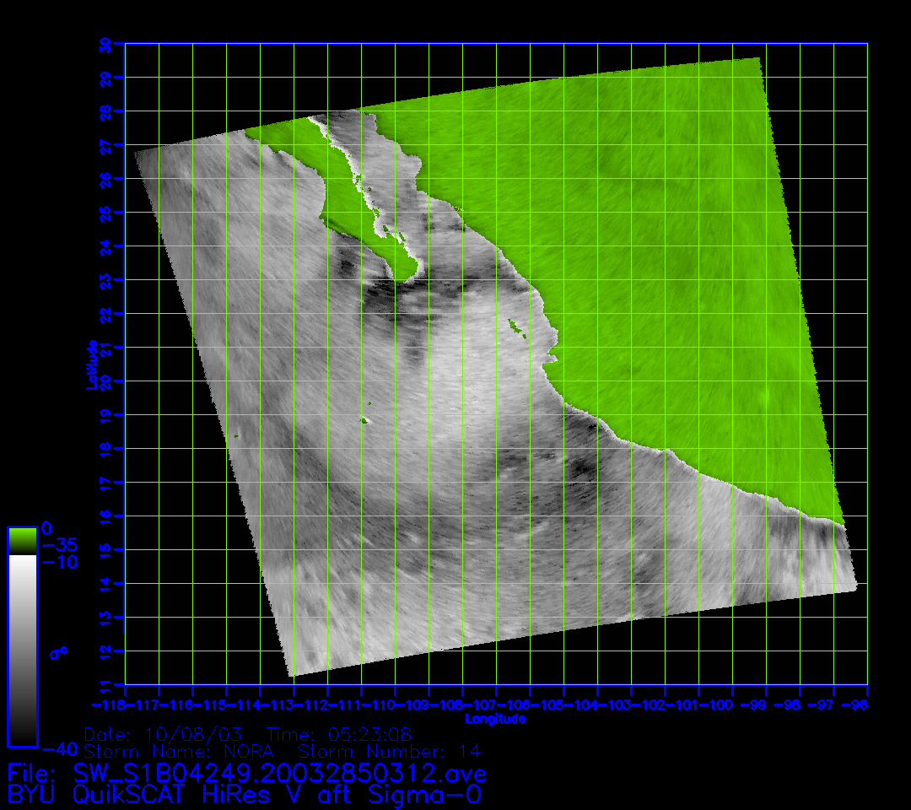
Task: Click the Storm Number 14 text
Action: point(390,751)
